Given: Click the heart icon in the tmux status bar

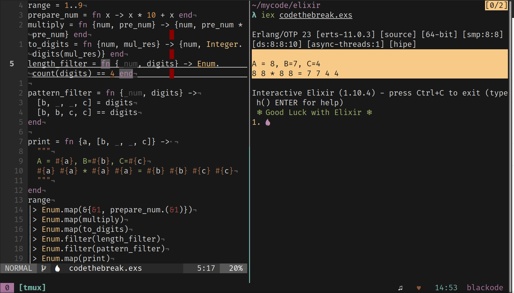Looking at the screenshot, I should (x=419, y=287).
